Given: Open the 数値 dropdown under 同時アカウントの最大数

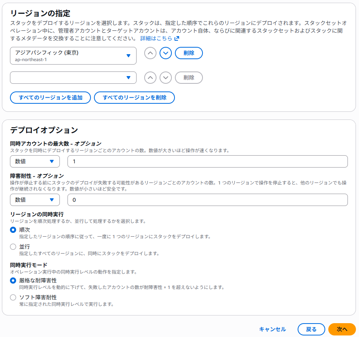Looking at the screenshot, I should pyautogui.click(x=35, y=161).
